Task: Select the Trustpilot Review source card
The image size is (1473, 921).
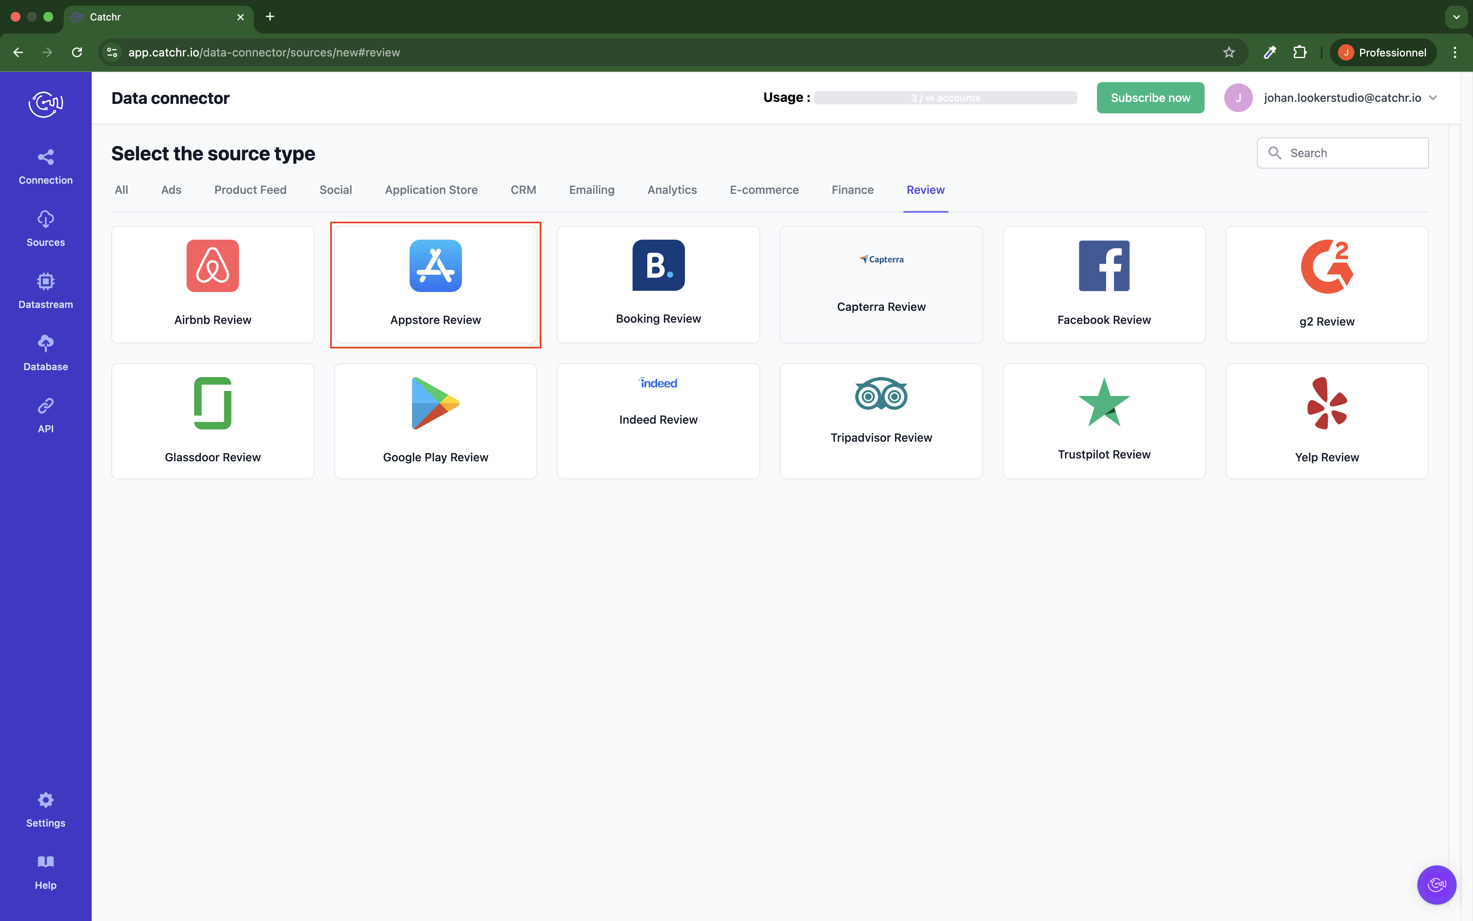Action: (1104, 421)
